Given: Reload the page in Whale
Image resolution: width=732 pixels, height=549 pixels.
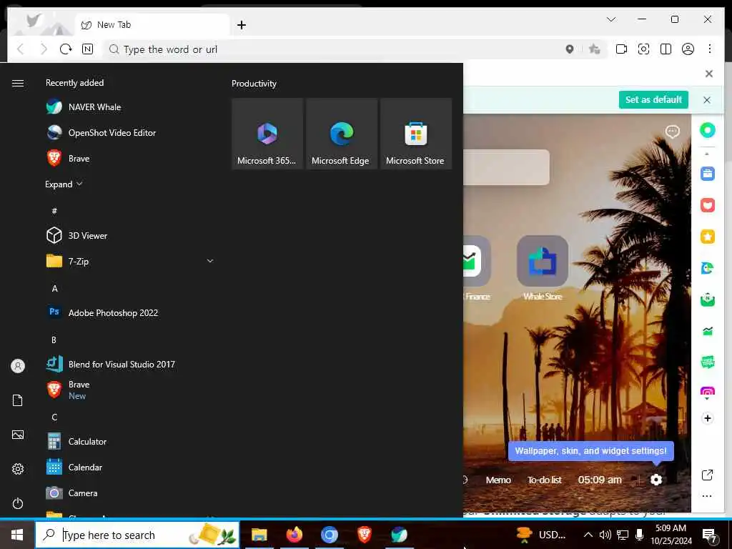Looking at the screenshot, I should [66, 49].
